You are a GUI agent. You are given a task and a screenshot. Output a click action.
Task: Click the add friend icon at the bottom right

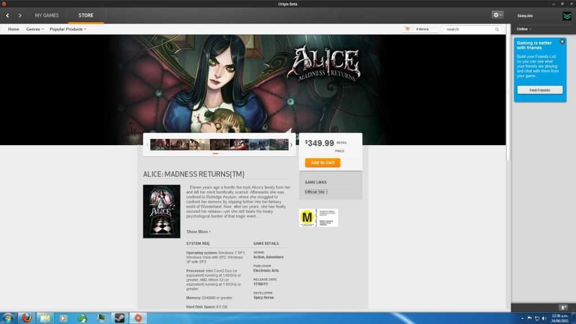coord(564,307)
